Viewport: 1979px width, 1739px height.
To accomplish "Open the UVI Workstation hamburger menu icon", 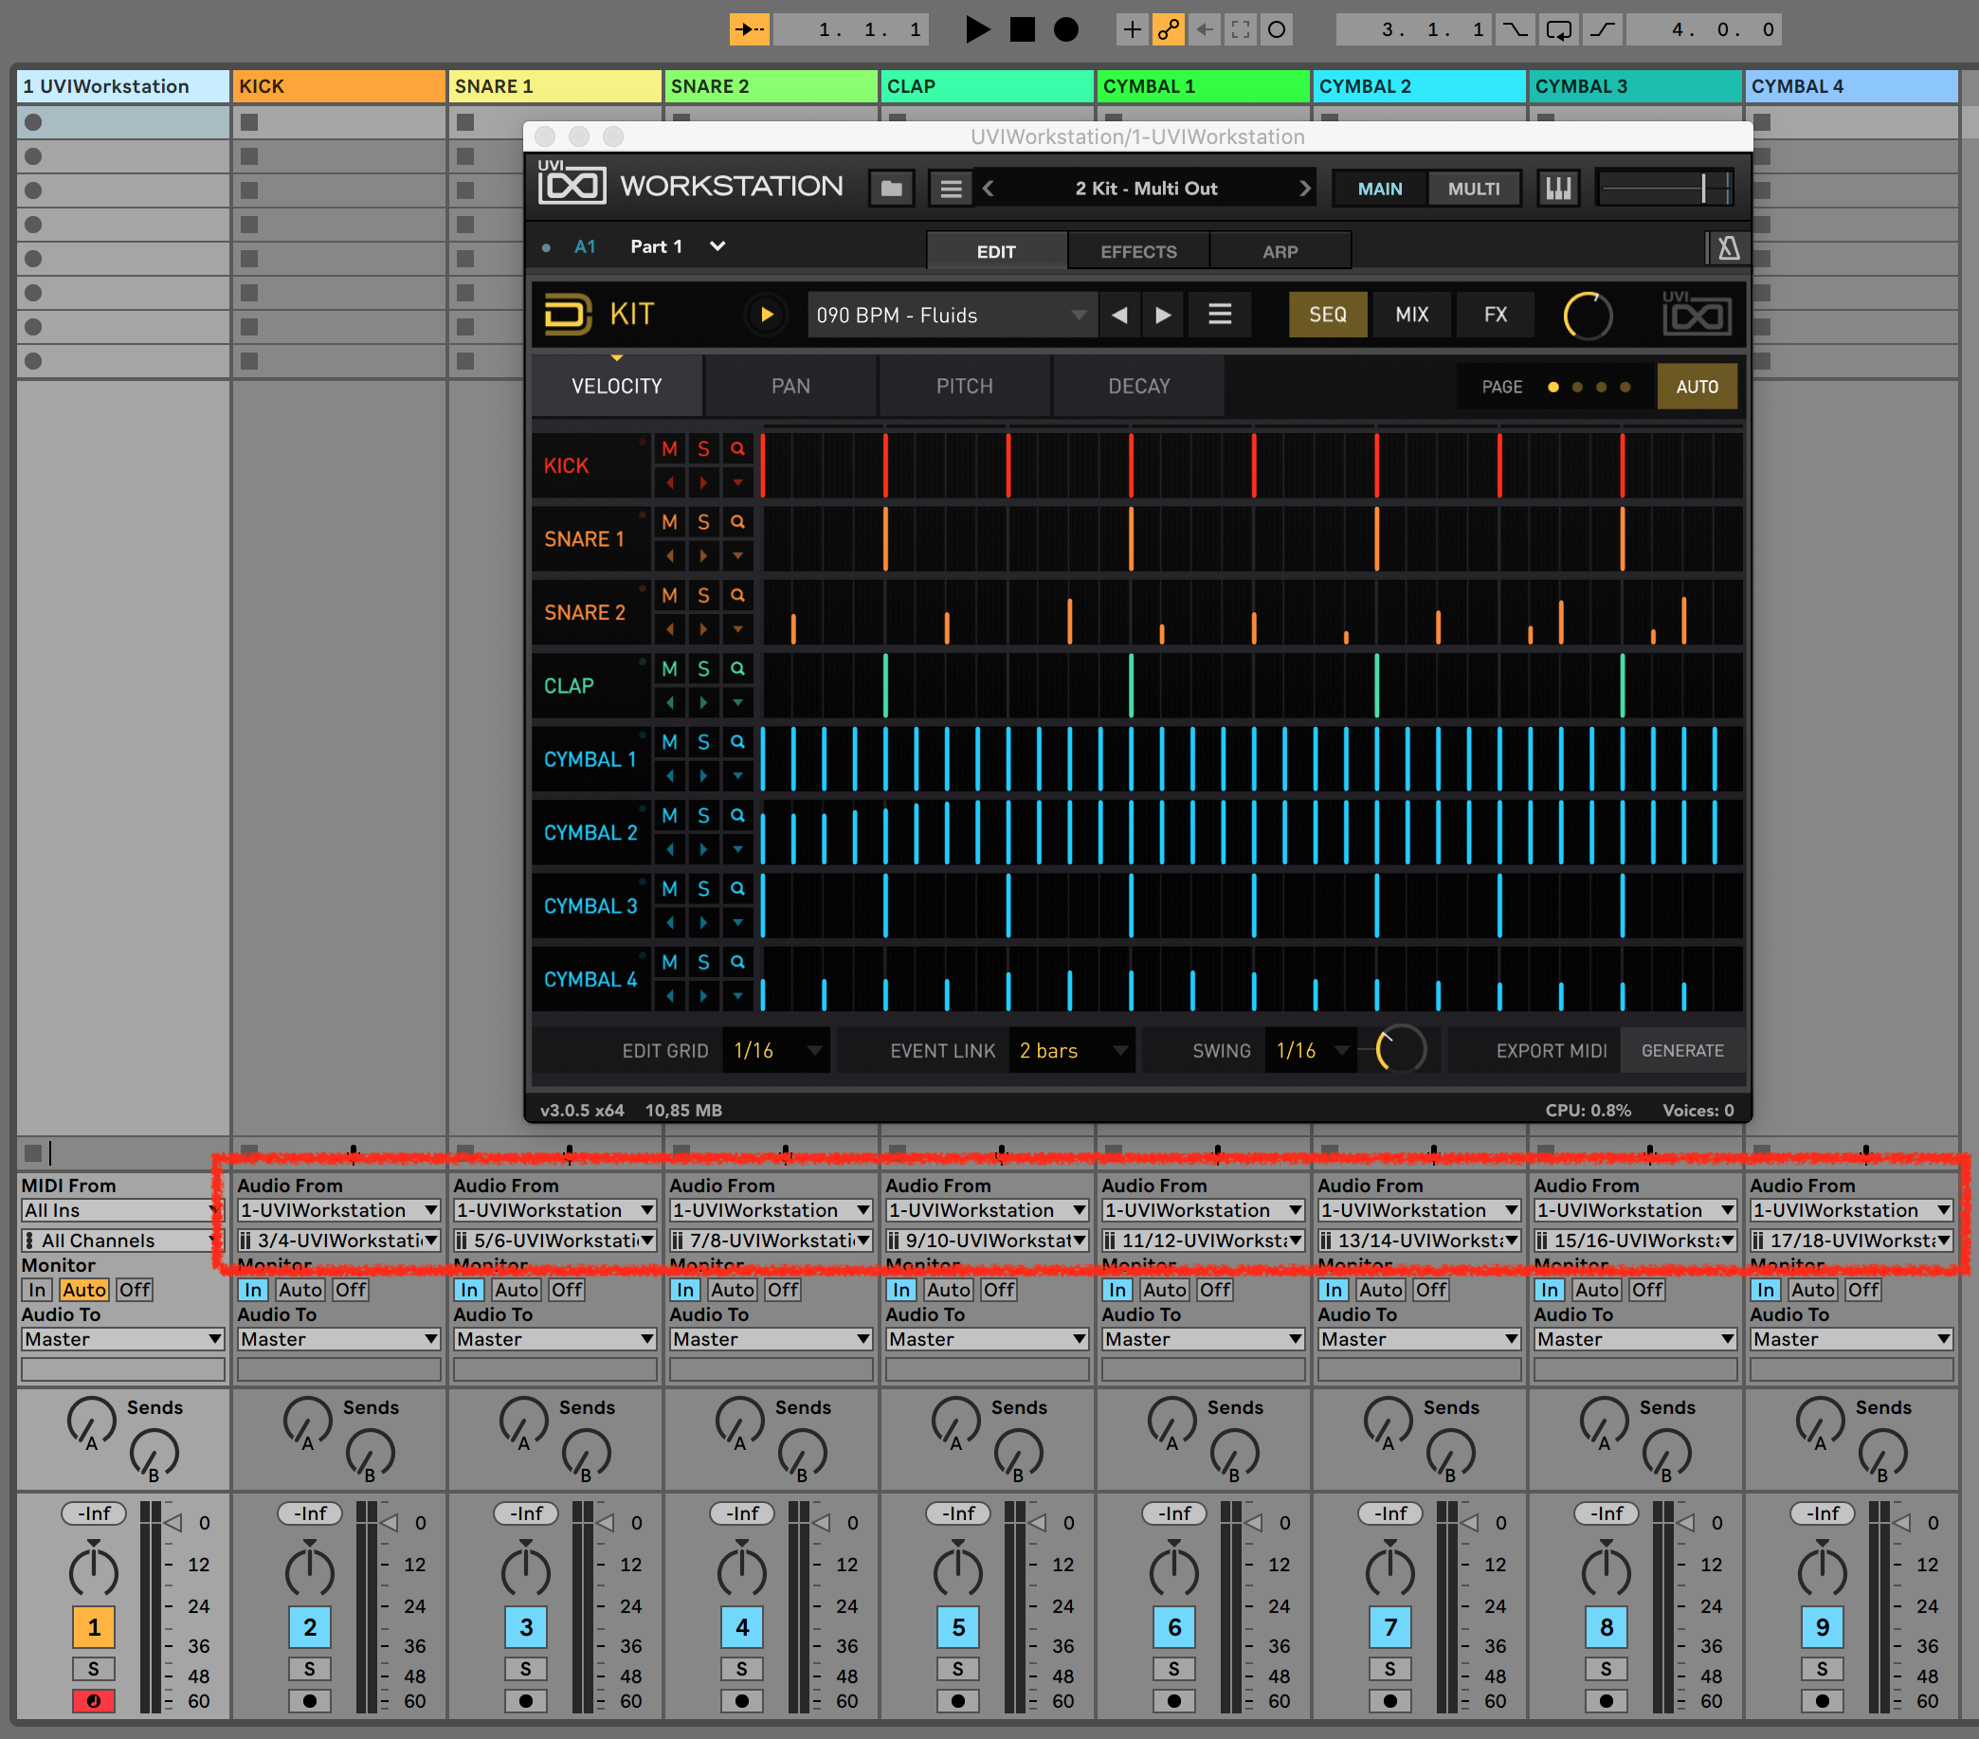I will coord(951,188).
